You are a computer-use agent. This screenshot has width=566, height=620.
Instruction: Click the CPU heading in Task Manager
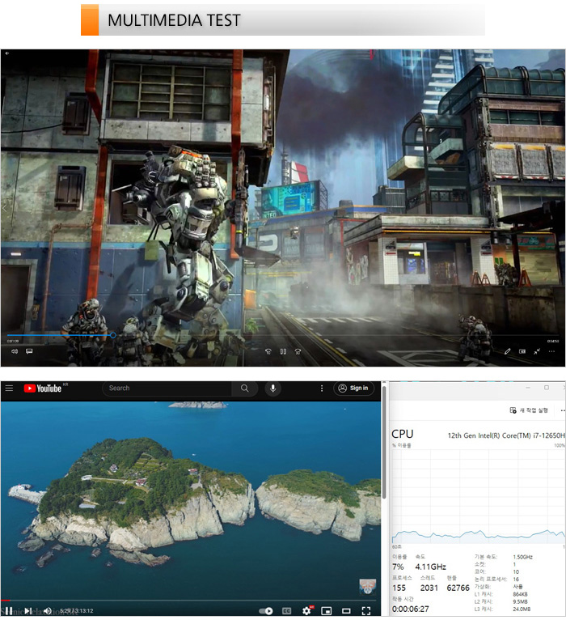(402, 434)
